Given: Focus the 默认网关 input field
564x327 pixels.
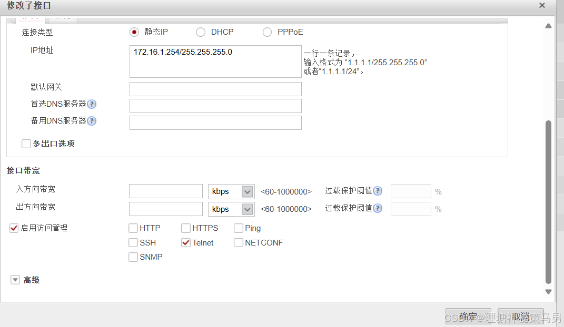Looking at the screenshot, I should (215, 89).
